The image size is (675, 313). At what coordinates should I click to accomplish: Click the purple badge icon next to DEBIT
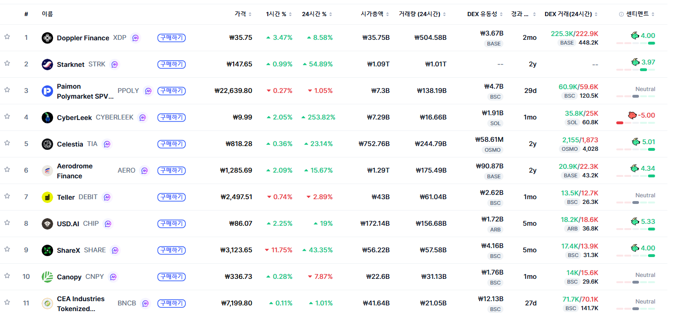point(107,197)
